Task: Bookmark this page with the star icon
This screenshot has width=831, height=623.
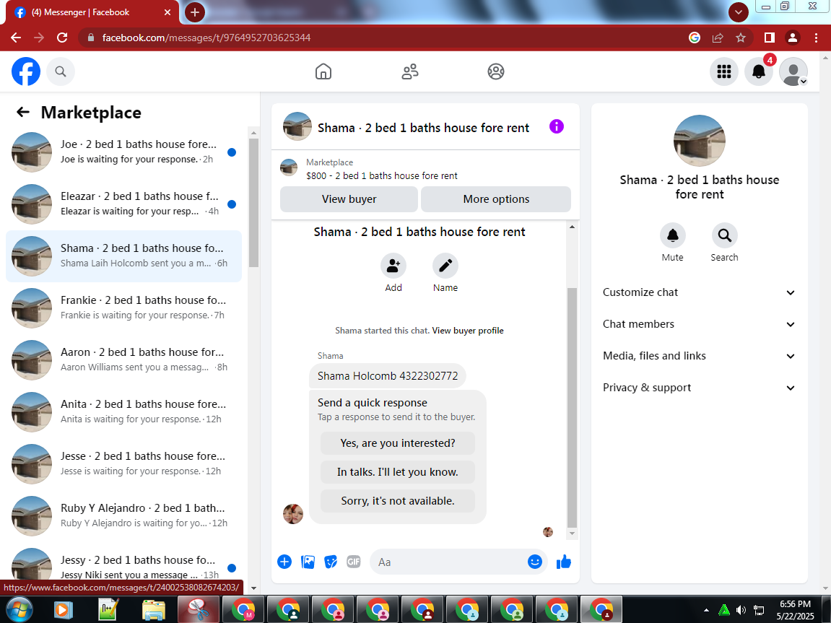Action: (741, 38)
